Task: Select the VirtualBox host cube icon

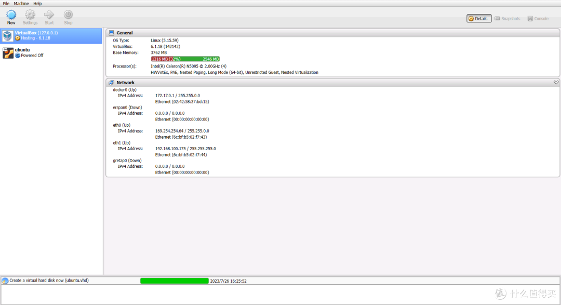Action: (7, 35)
